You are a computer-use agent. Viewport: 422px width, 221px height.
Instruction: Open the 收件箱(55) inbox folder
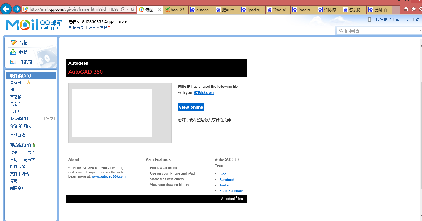pyautogui.click(x=21, y=75)
